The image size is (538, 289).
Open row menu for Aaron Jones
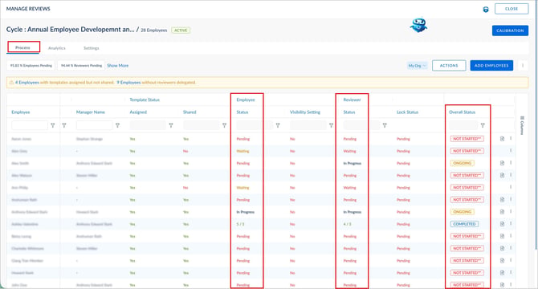click(x=511, y=139)
